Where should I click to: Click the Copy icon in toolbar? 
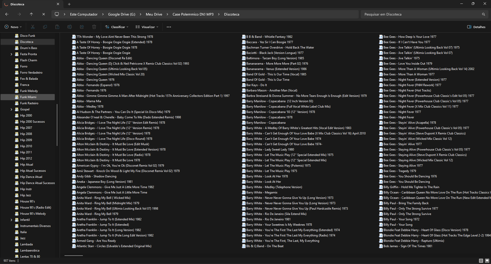(45, 27)
